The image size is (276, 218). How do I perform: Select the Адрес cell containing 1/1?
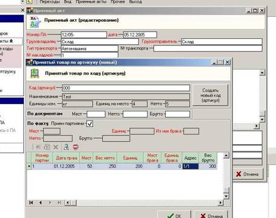tap(191, 167)
